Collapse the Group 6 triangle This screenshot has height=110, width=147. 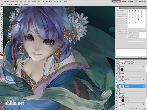click(118, 97)
